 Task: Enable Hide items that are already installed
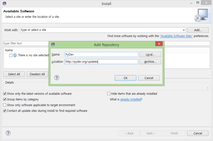tap(109, 93)
